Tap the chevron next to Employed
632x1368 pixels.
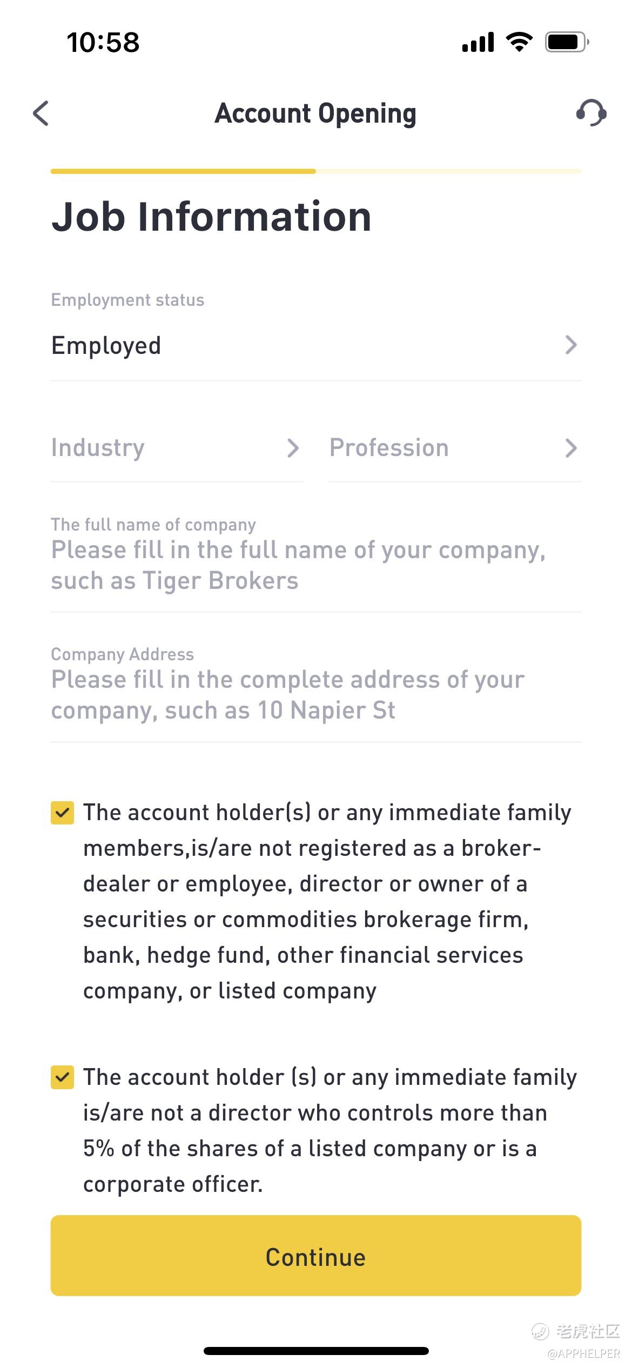pyautogui.click(x=570, y=345)
